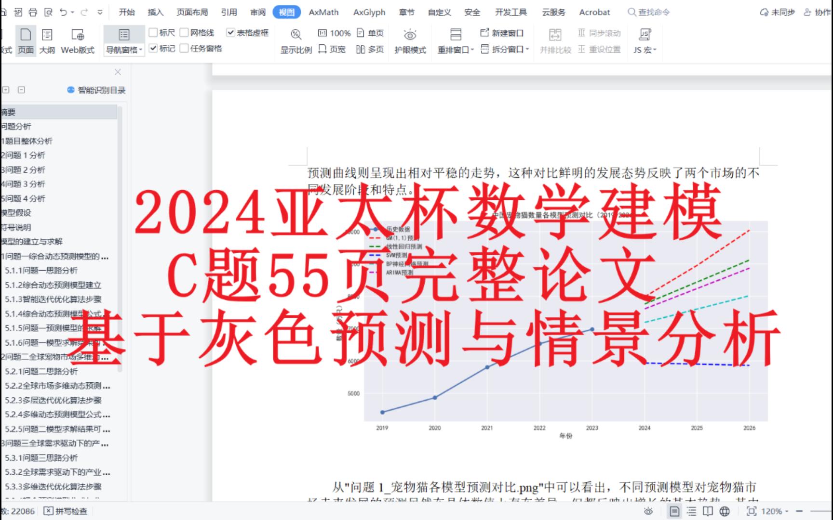Uncheck the 标记 markup checkbox
The image size is (833, 520).
coord(153,48)
